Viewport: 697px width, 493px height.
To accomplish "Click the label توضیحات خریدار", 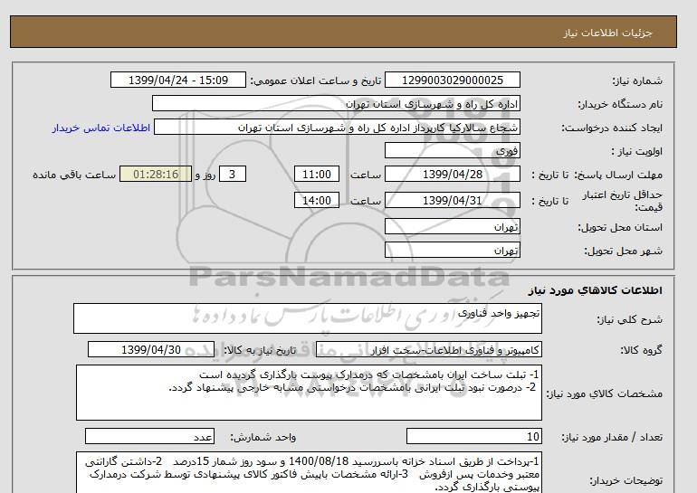I will coord(625,480).
